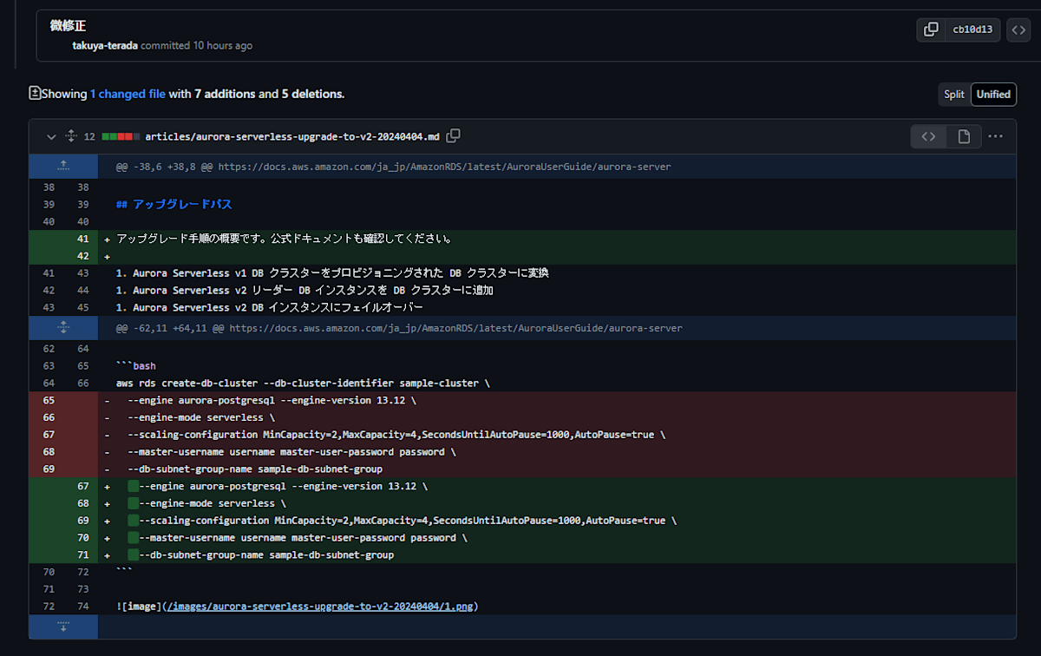Copy full commit SHA cb10d13
Image resolution: width=1041 pixels, height=656 pixels.
(x=931, y=30)
